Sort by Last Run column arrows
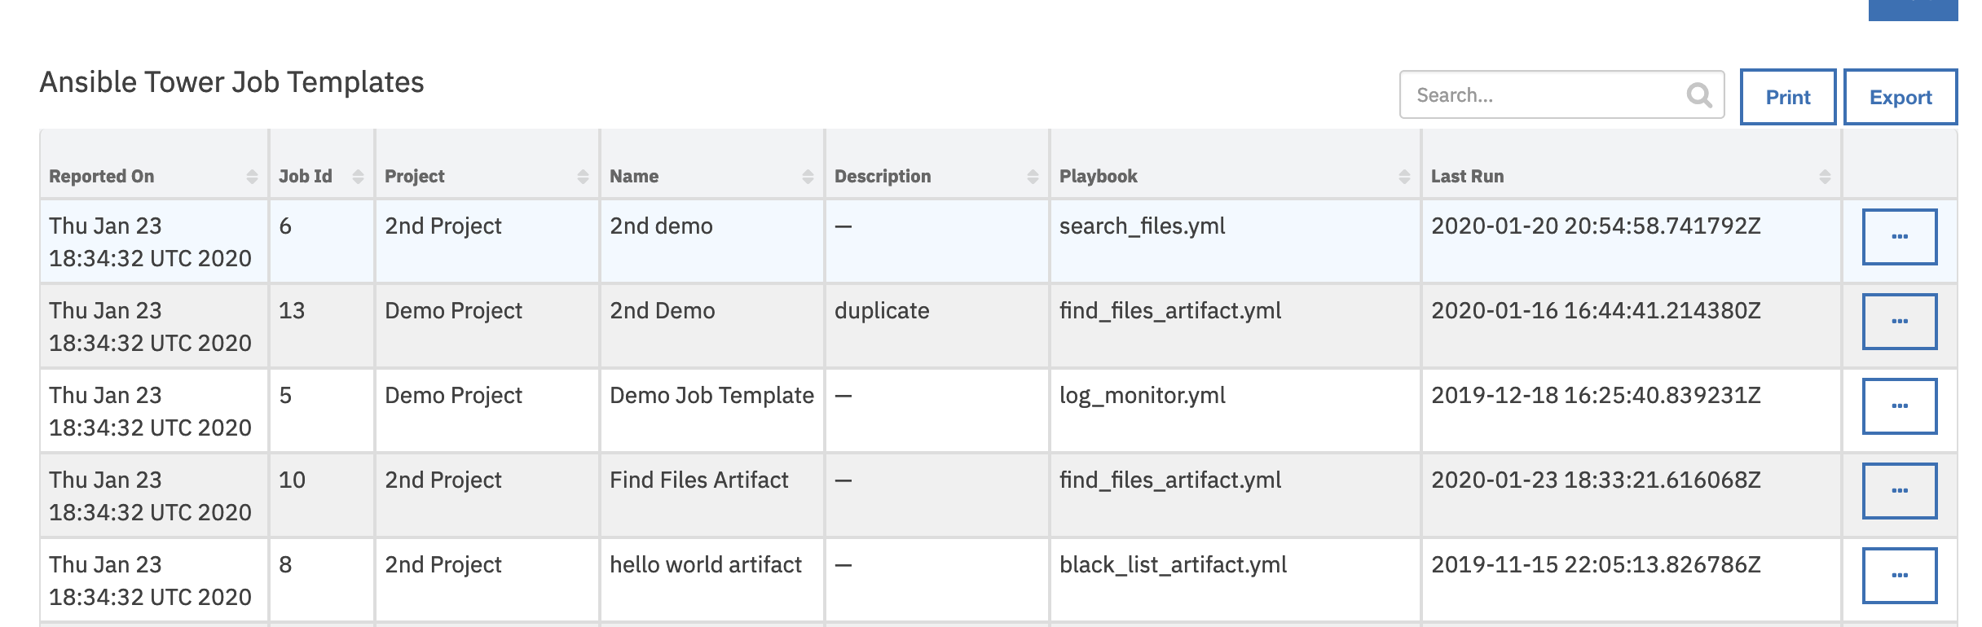Screen dimensions: 1982x627 [x=1825, y=177]
